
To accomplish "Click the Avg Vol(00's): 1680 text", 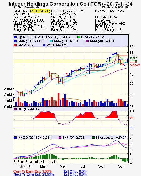I will (29, 20).
